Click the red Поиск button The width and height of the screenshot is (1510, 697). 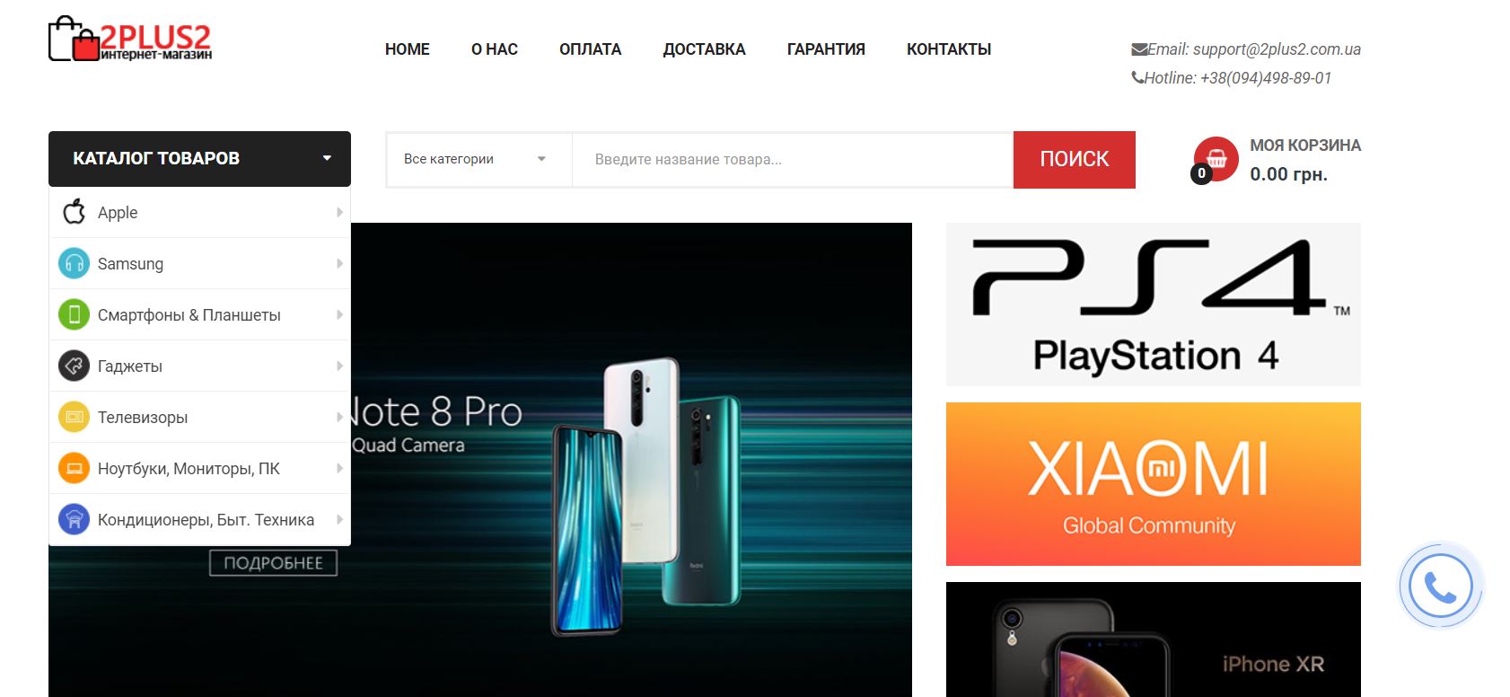pyautogui.click(x=1075, y=160)
